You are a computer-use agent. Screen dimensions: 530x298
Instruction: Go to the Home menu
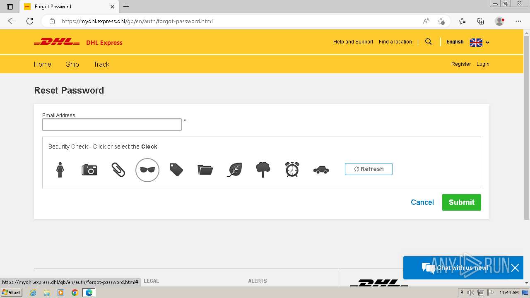pyautogui.click(x=43, y=64)
